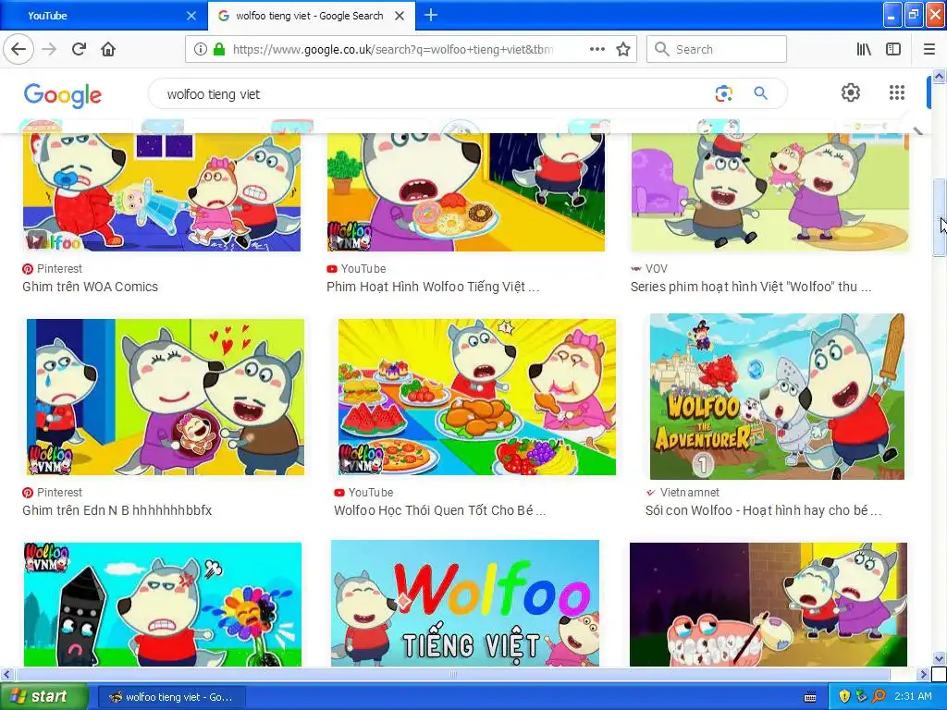
Task: Select the wolfoo tieng viet taskbar button
Action: point(171,697)
